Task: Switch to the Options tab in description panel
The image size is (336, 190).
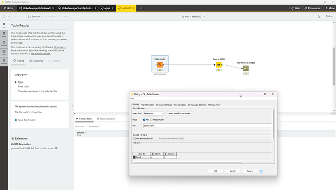Action: [36, 61]
